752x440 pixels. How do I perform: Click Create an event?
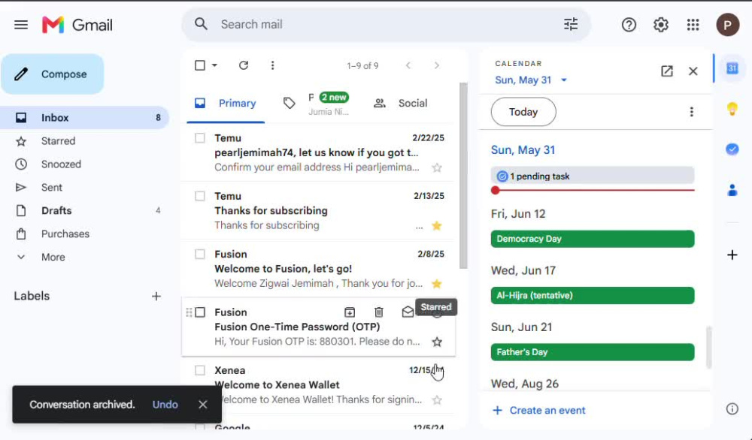click(538, 411)
